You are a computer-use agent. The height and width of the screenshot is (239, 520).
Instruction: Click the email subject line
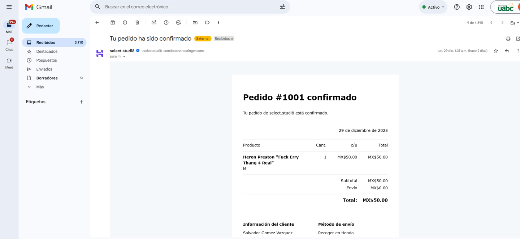point(151,39)
